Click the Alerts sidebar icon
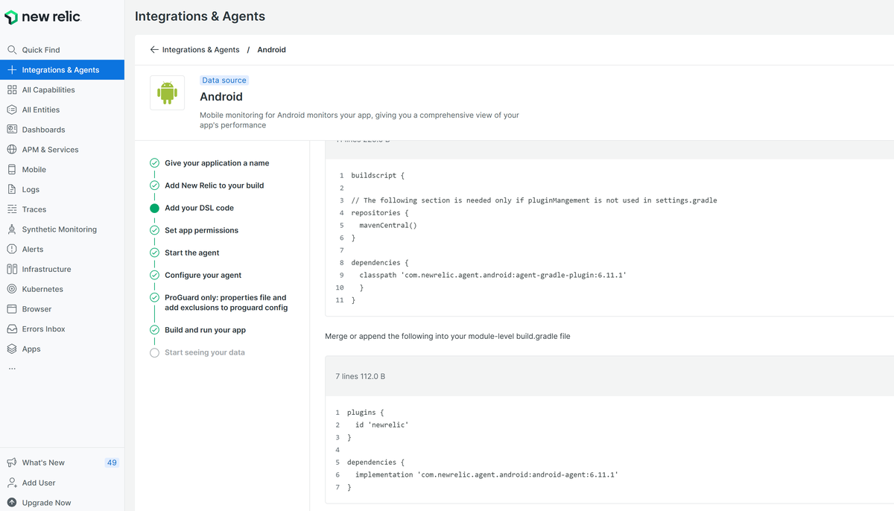Screen dimensions: 894x511 click(x=12, y=250)
